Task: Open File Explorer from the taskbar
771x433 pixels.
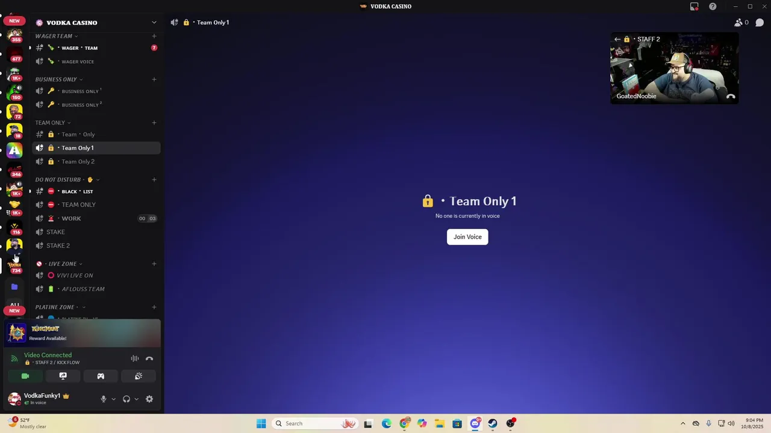Action: 439,423
